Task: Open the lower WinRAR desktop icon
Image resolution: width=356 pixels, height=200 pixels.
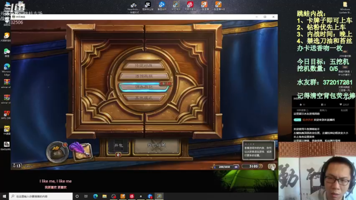Action: click(6, 99)
